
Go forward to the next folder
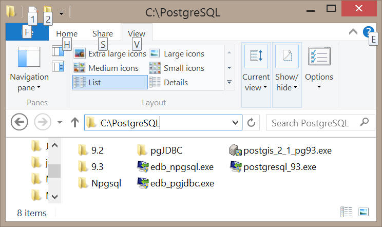point(43,122)
